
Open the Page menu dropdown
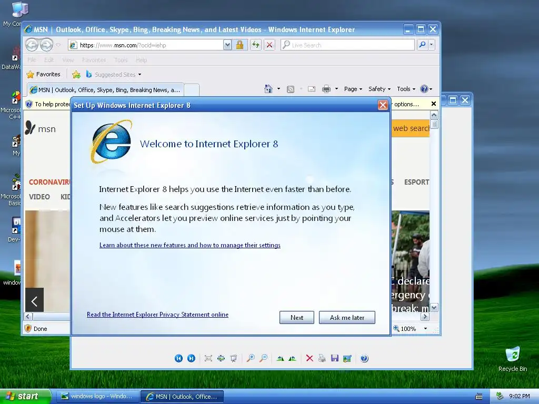353,89
